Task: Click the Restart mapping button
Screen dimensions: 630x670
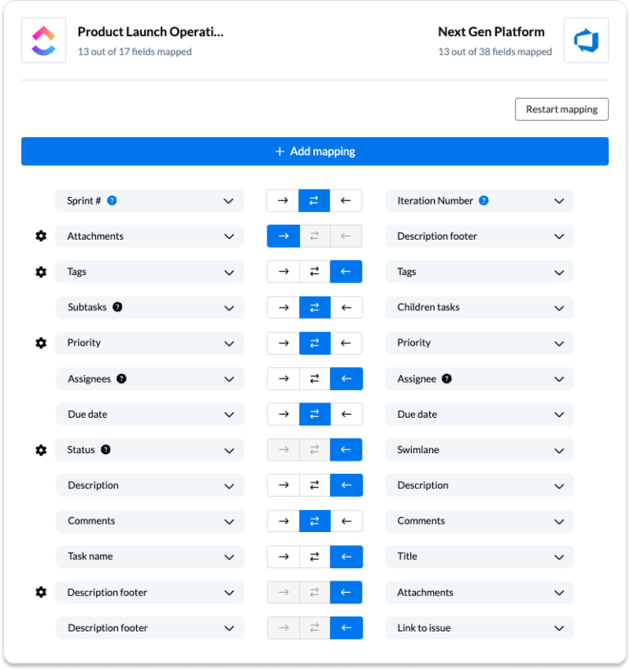Action: [561, 109]
